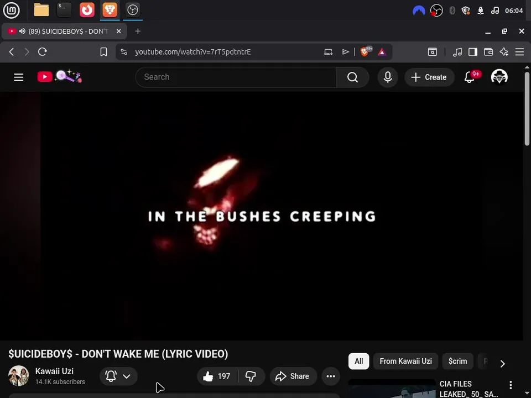Open system notifications bell in tray
Screen dimensions: 531x398
481,11
